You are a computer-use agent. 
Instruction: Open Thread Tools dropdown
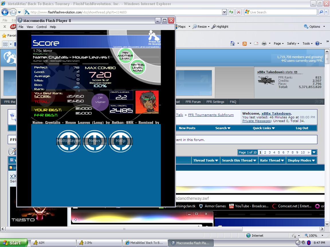[x=206, y=160]
